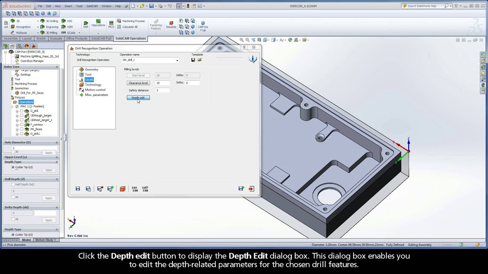The width and height of the screenshot is (488, 274).
Task: Select the HSS operation icon
Action: click(x=67, y=21)
